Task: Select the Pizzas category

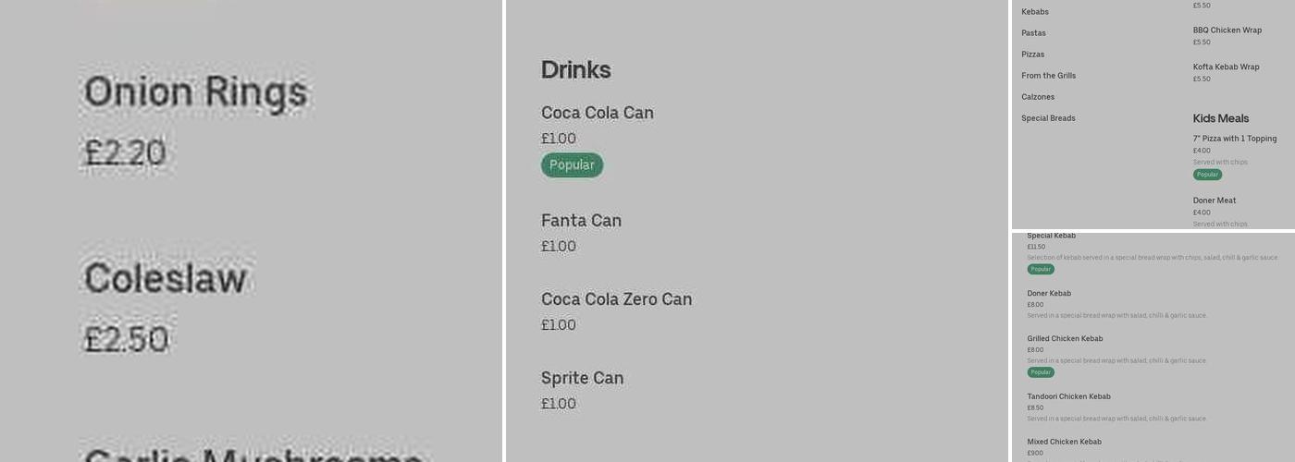Action: pos(1032,55)
